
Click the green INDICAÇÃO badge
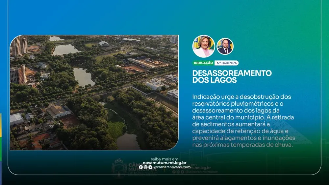pos(203,63)
